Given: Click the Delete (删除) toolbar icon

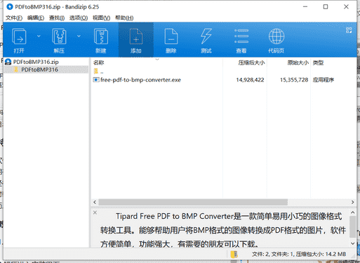Looking at the screenshot, I should [171, 36].
